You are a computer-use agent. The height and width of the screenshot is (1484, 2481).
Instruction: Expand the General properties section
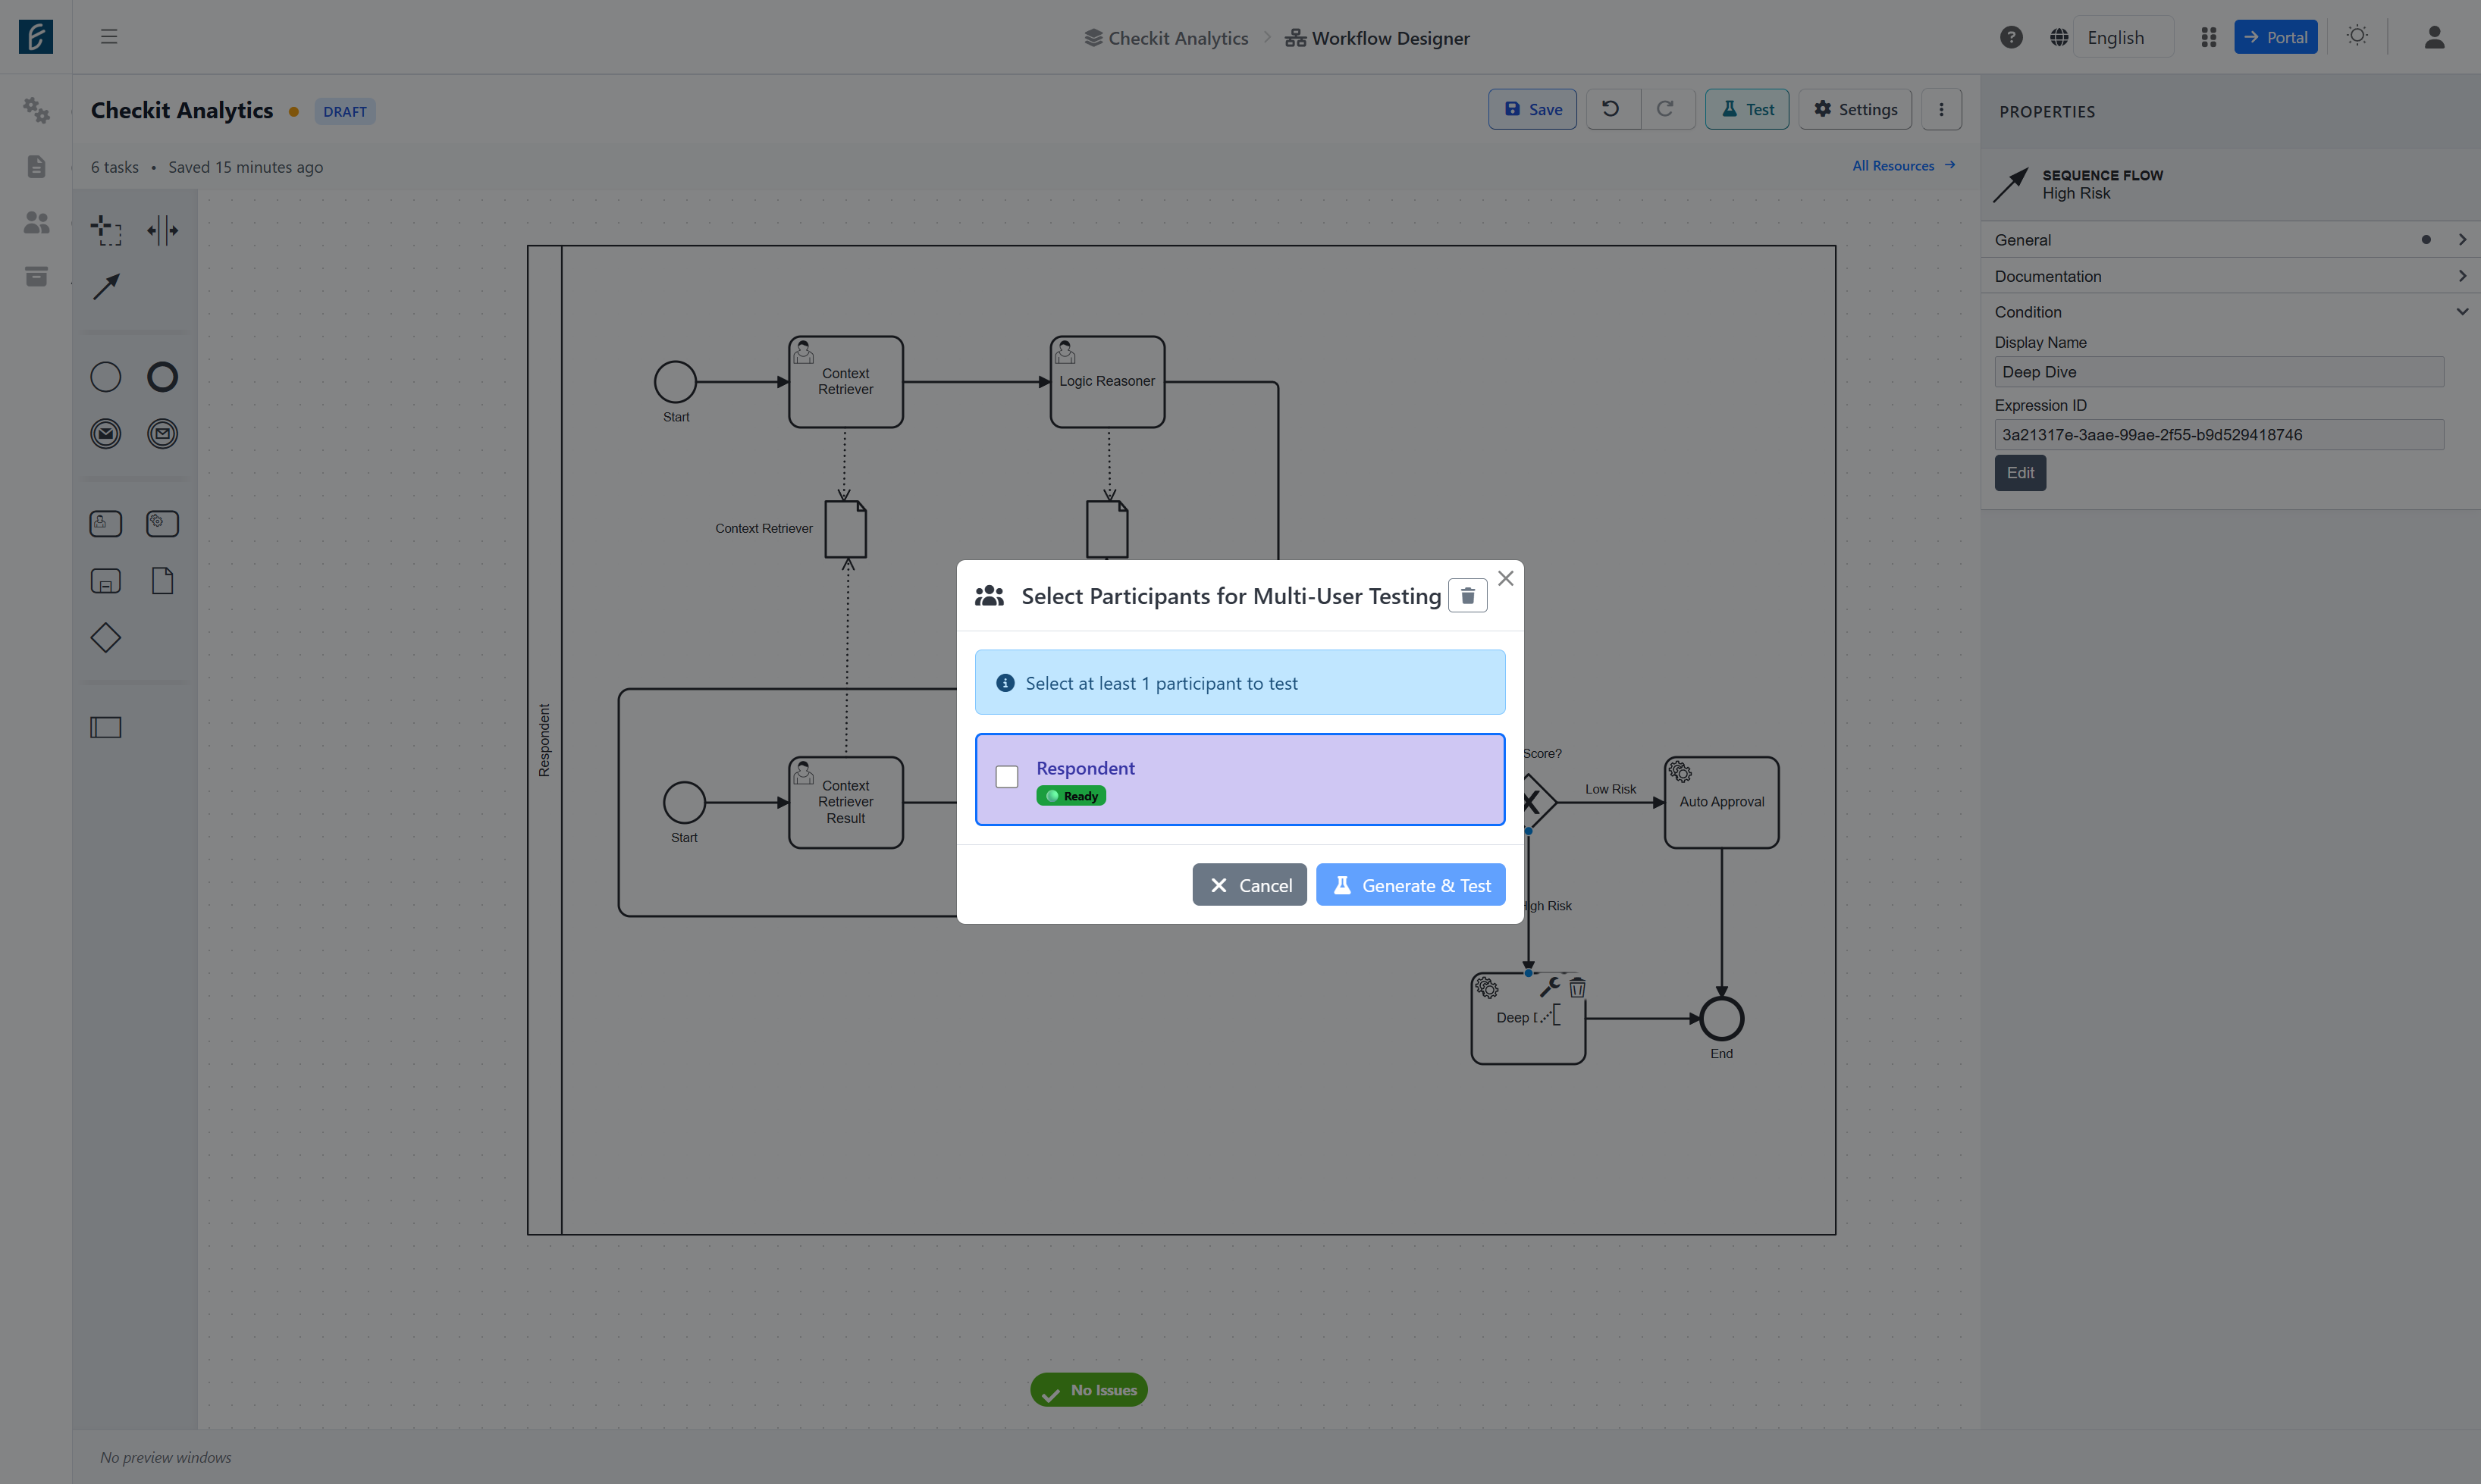2230,240
